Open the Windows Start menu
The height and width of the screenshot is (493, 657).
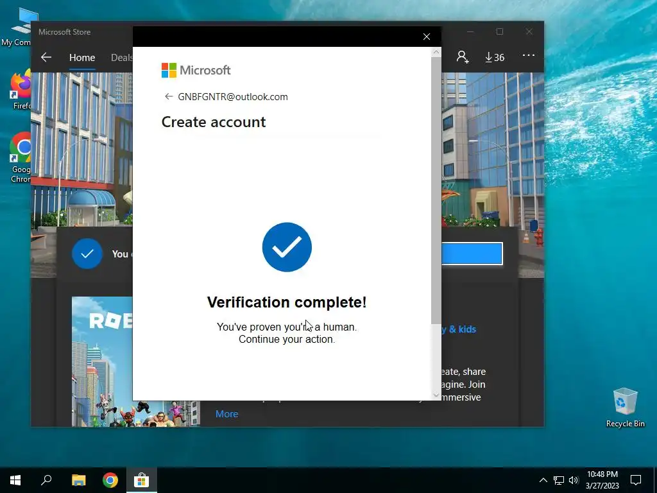click(15, 480)
